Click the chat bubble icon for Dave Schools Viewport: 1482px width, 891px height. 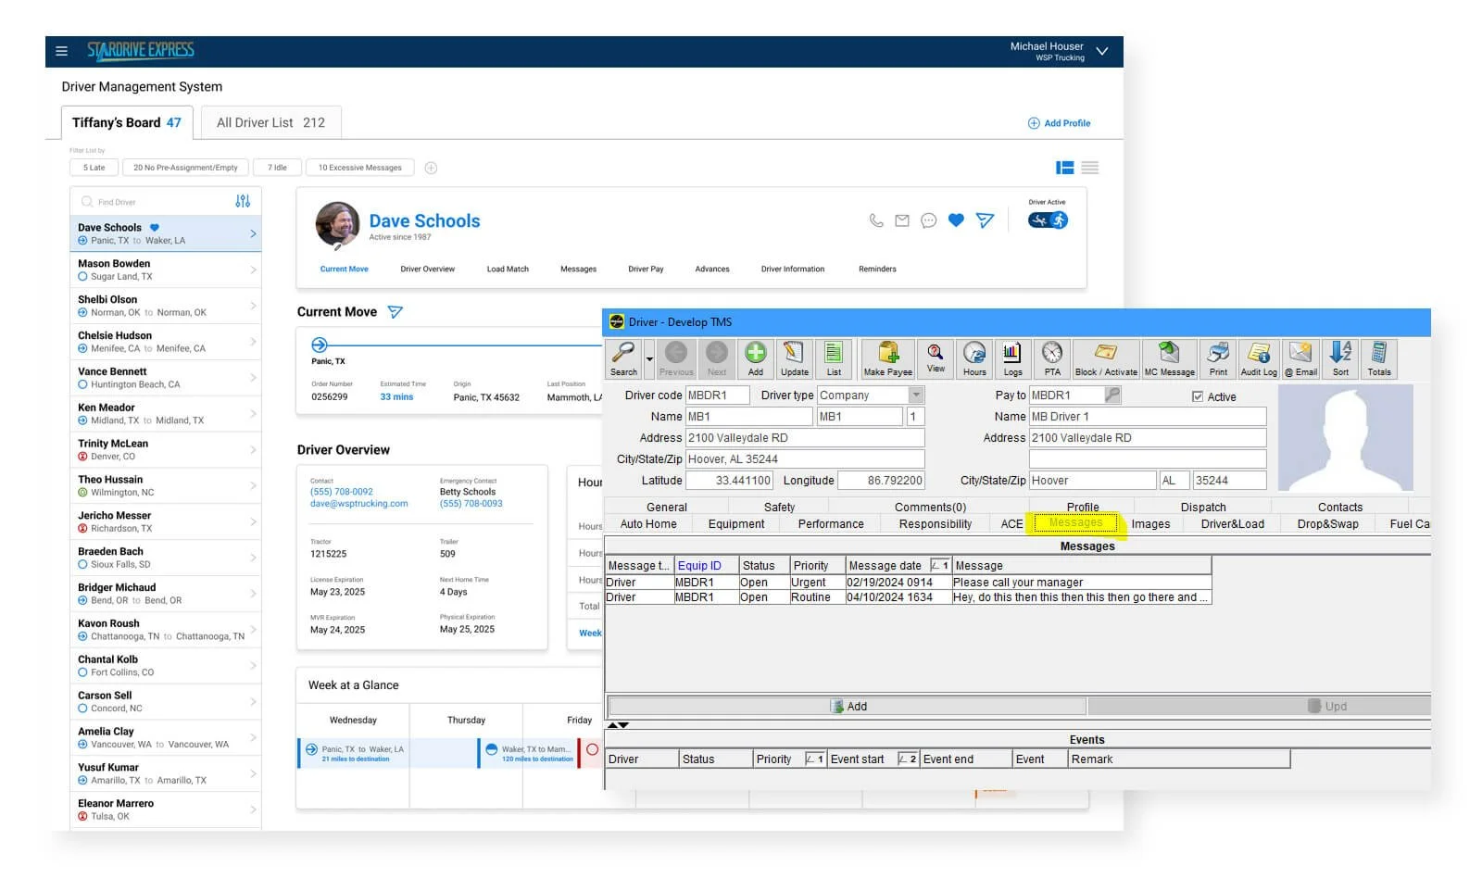[929, 220]
